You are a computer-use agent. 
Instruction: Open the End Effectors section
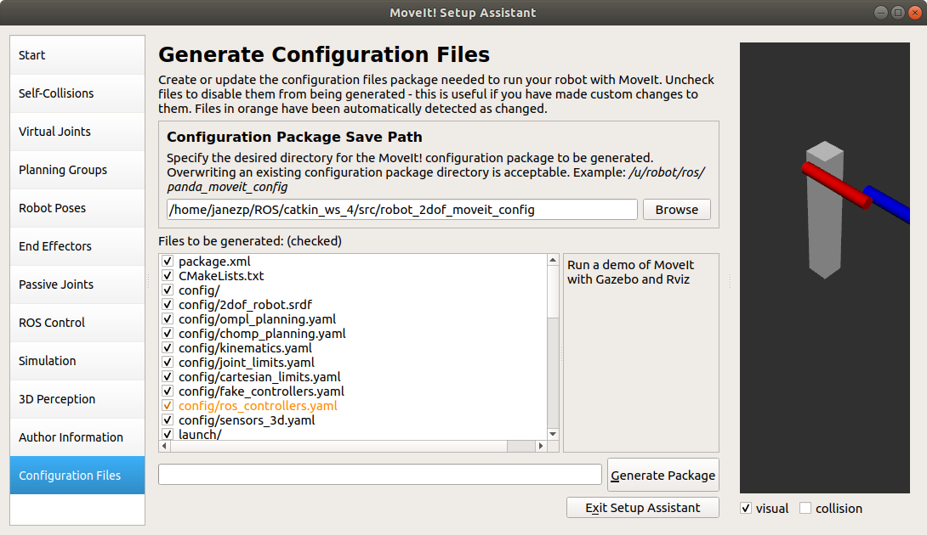coord(77,246)
